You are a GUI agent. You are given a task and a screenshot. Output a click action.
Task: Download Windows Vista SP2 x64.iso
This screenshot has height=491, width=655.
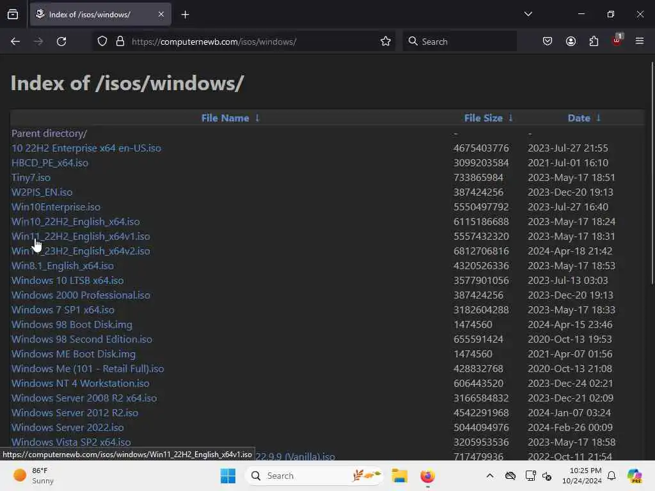71,442
